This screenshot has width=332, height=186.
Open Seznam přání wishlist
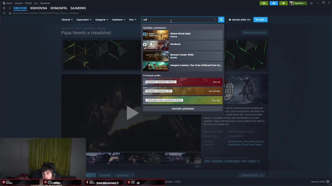(x=239, y=20)
